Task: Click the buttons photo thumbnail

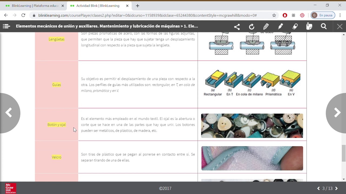Action: pos(252,126)
